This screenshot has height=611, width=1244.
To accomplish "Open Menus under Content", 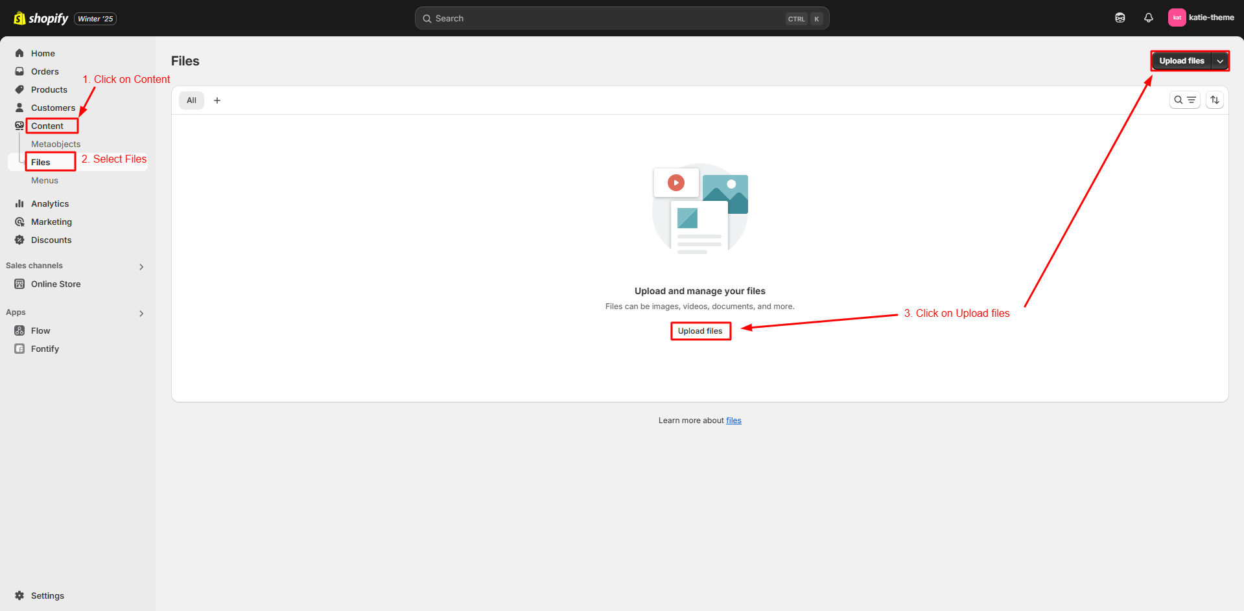I will (45, 180).
